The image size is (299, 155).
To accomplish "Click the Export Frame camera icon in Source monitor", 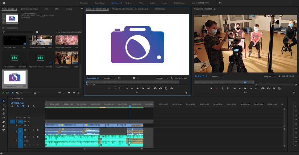I will tap(171, 88).
